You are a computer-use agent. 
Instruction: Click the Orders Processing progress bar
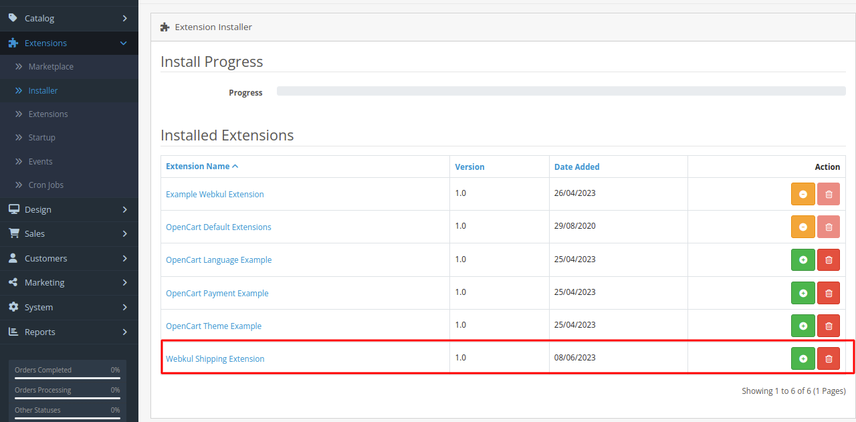pos(68,398)
